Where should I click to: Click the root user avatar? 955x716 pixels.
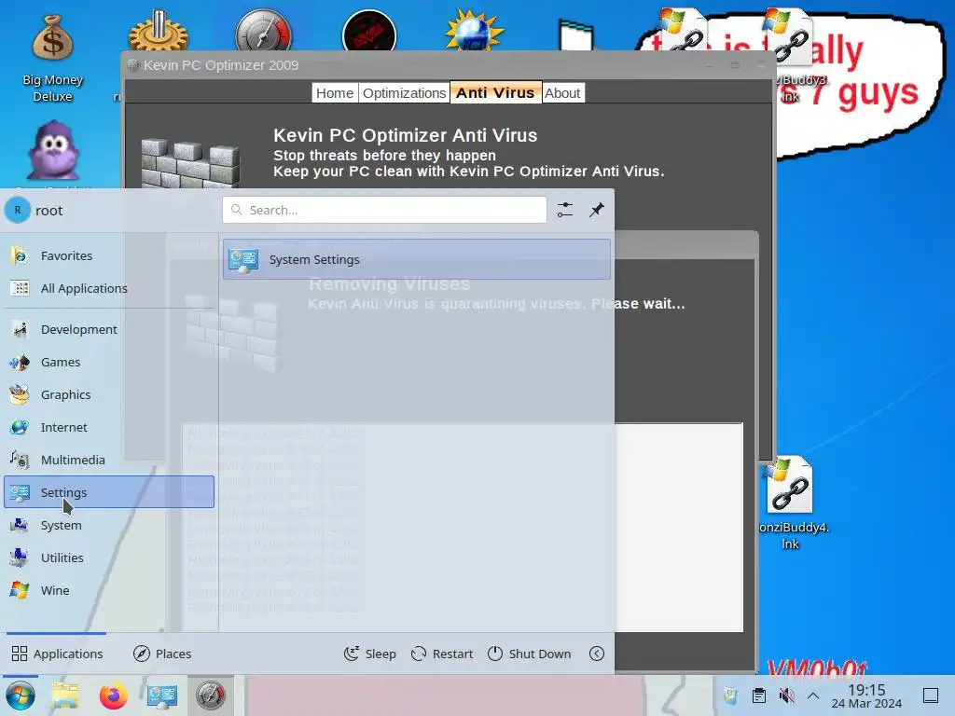pos(18,210)
